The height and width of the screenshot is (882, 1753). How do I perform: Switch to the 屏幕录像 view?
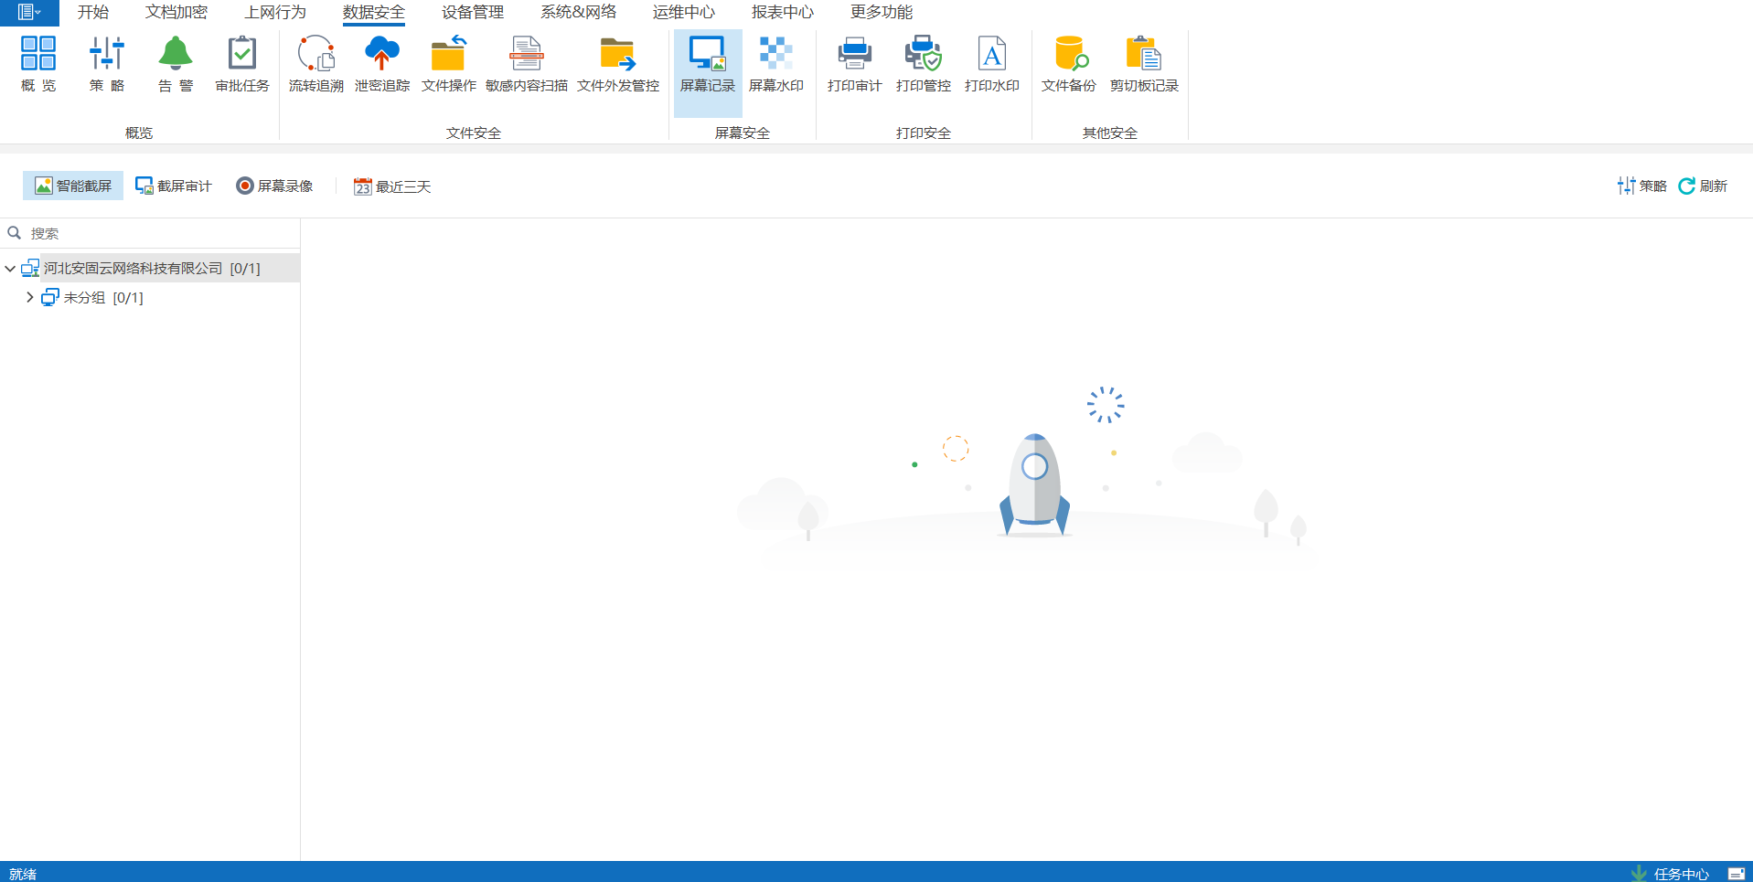274,186
